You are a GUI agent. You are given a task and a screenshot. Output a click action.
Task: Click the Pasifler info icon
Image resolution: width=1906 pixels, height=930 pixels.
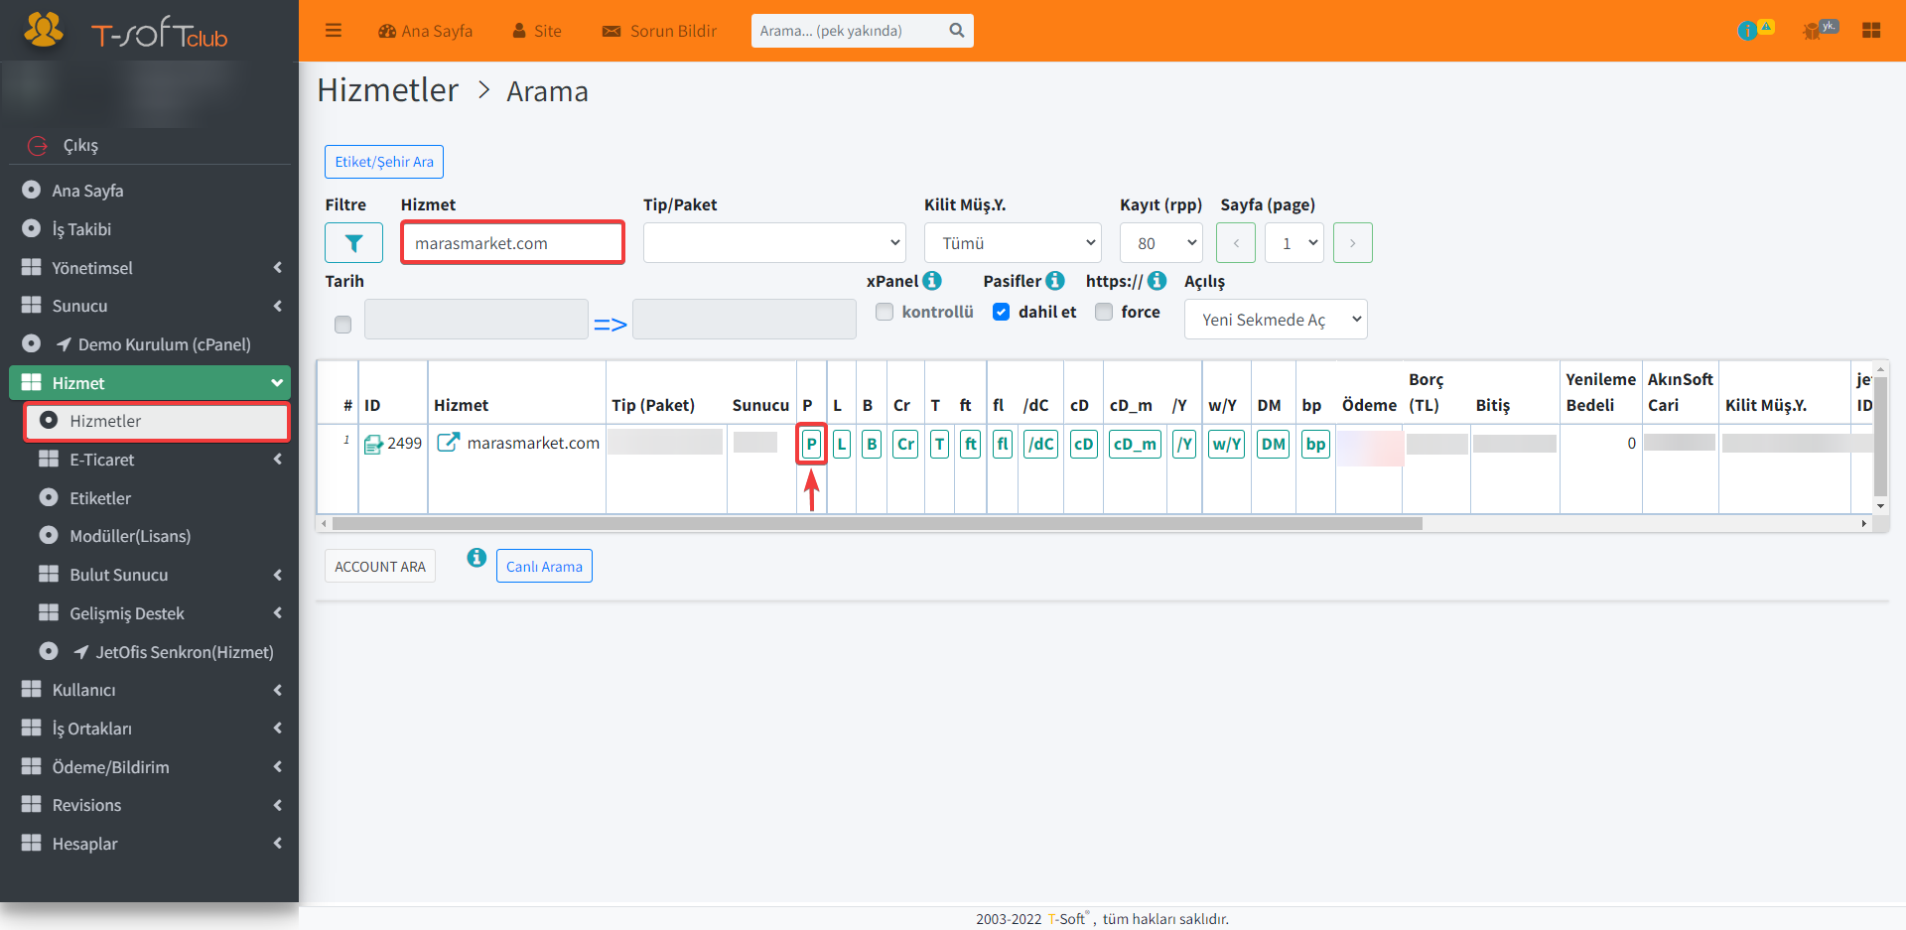coord(1055,281)
